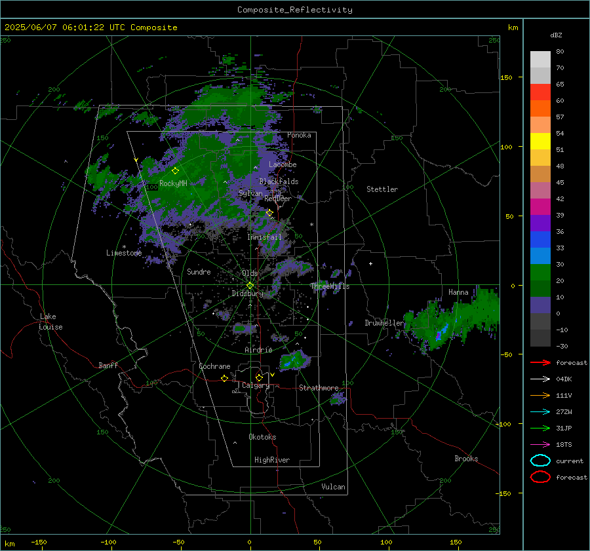Click the RedDeer city label
Viewport: 590px width, 551px height.
click(278, 199)
